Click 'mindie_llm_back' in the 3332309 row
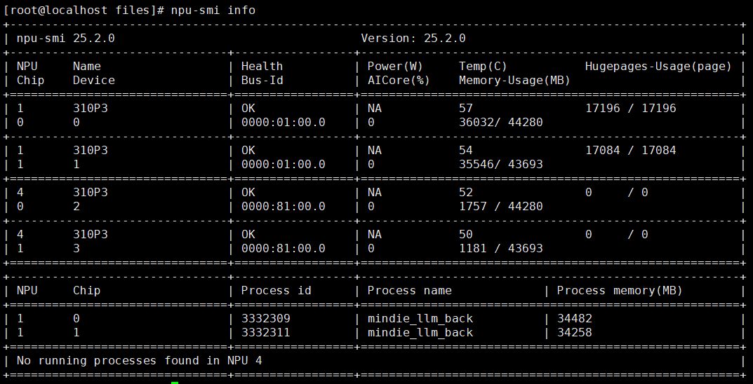 420,319
